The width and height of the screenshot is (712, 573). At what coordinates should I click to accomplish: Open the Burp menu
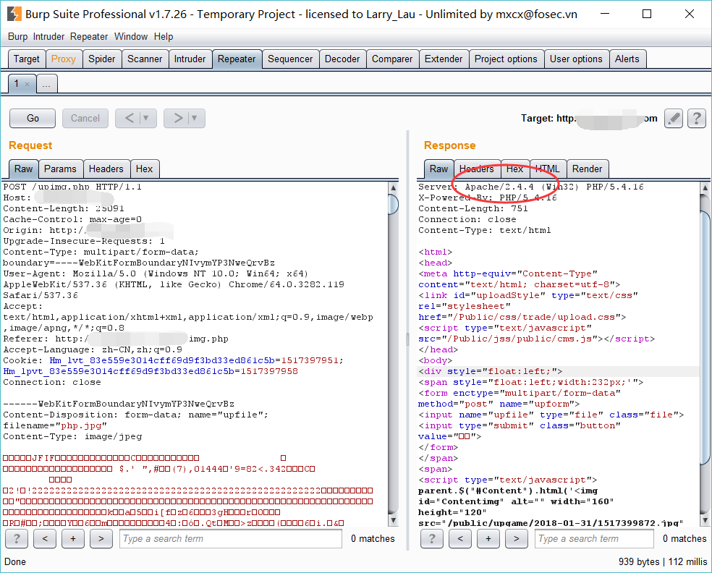pos(17,37)
